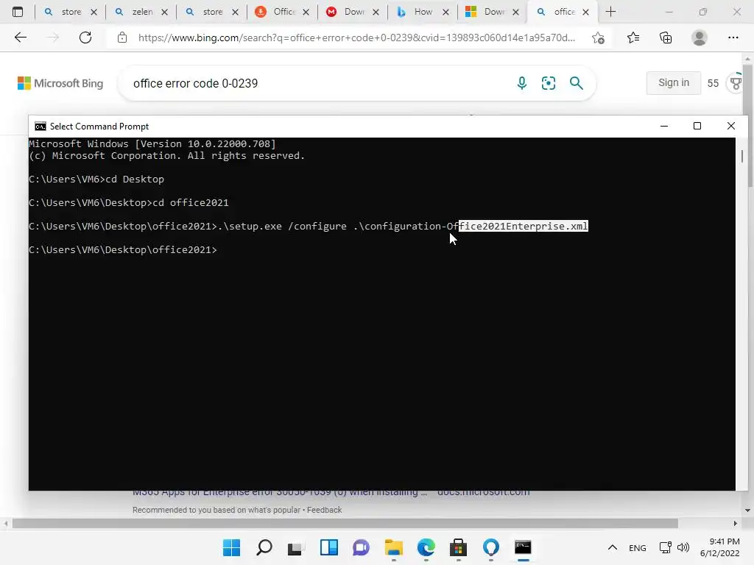This screenshot has height=565, width=754.
Task: Add this page to favorites
Action: [x=598, y=38]
